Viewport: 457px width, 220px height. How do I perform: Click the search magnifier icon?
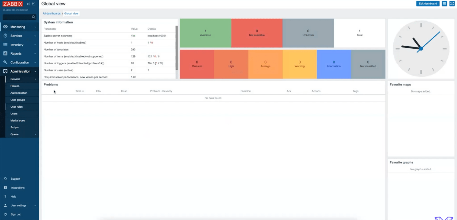coord(33,17)
